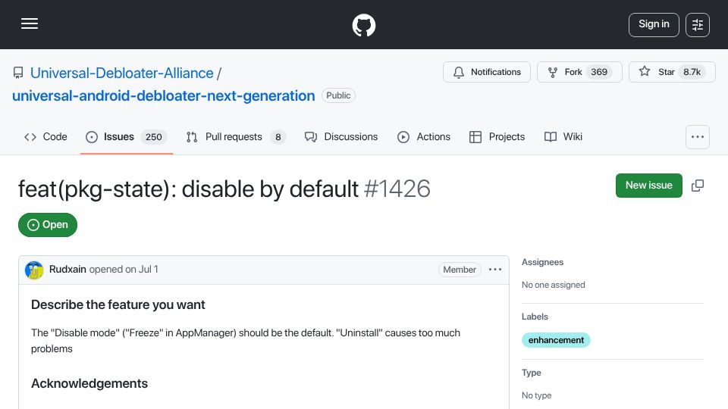Open Universal-Debloater-Alliance owner link
Viewport: 728px width, 409px height.
pos(121,73)
